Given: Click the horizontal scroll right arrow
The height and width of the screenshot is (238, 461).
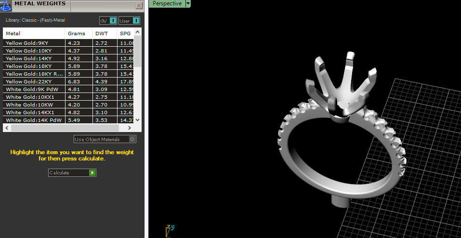Looking at the screenshot, I should click(x=130, y=128).
